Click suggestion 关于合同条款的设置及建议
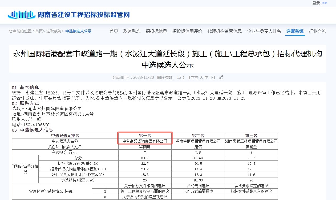This screenshot has width=336, height=200. 145,197
